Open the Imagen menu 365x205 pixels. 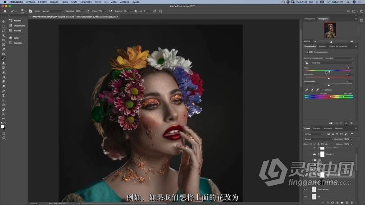pos(54,2)
